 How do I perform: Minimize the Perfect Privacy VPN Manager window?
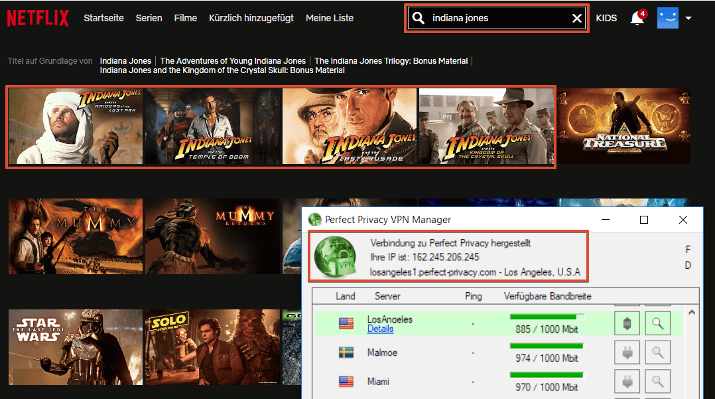coord(606,220)
